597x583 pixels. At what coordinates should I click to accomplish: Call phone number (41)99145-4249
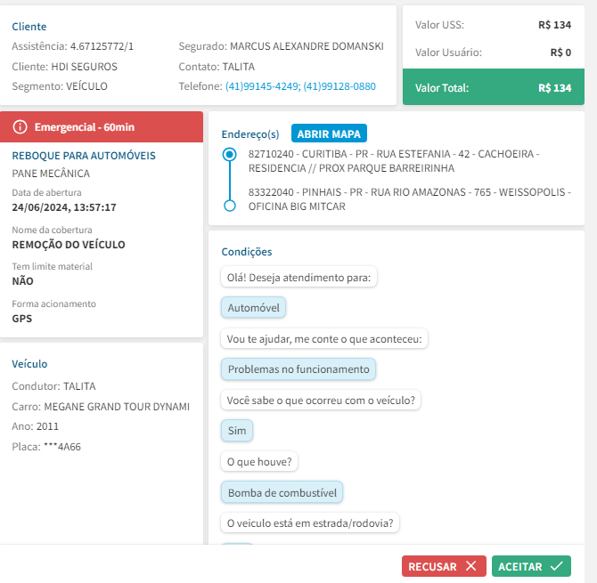263,86
